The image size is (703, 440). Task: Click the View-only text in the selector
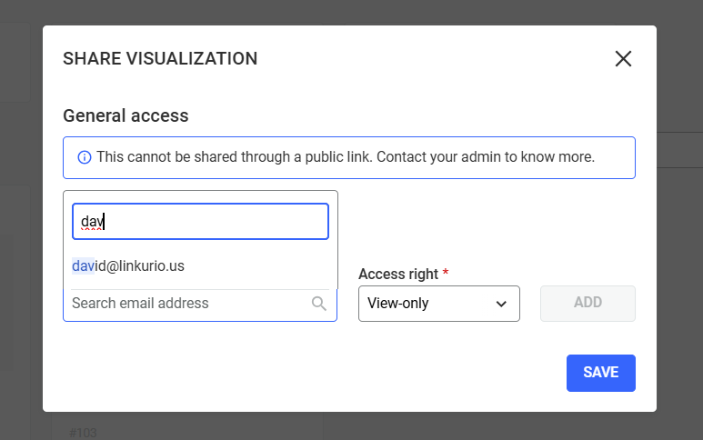point(398,304)
